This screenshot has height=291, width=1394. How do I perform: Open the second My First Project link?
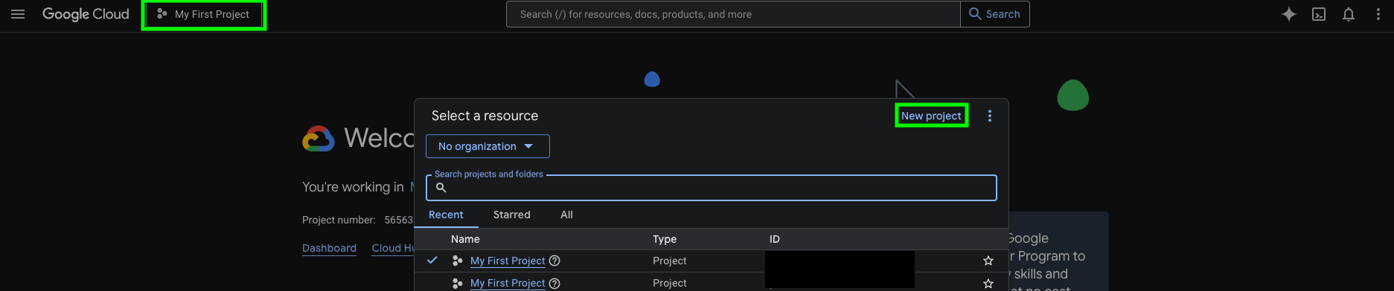508,283
